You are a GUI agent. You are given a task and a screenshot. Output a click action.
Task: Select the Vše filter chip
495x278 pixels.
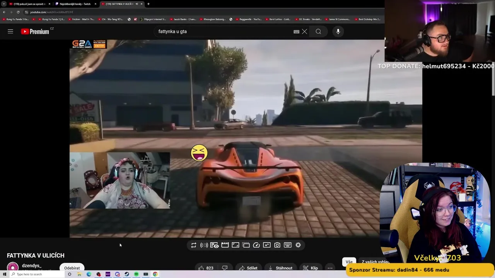(349, 262)
